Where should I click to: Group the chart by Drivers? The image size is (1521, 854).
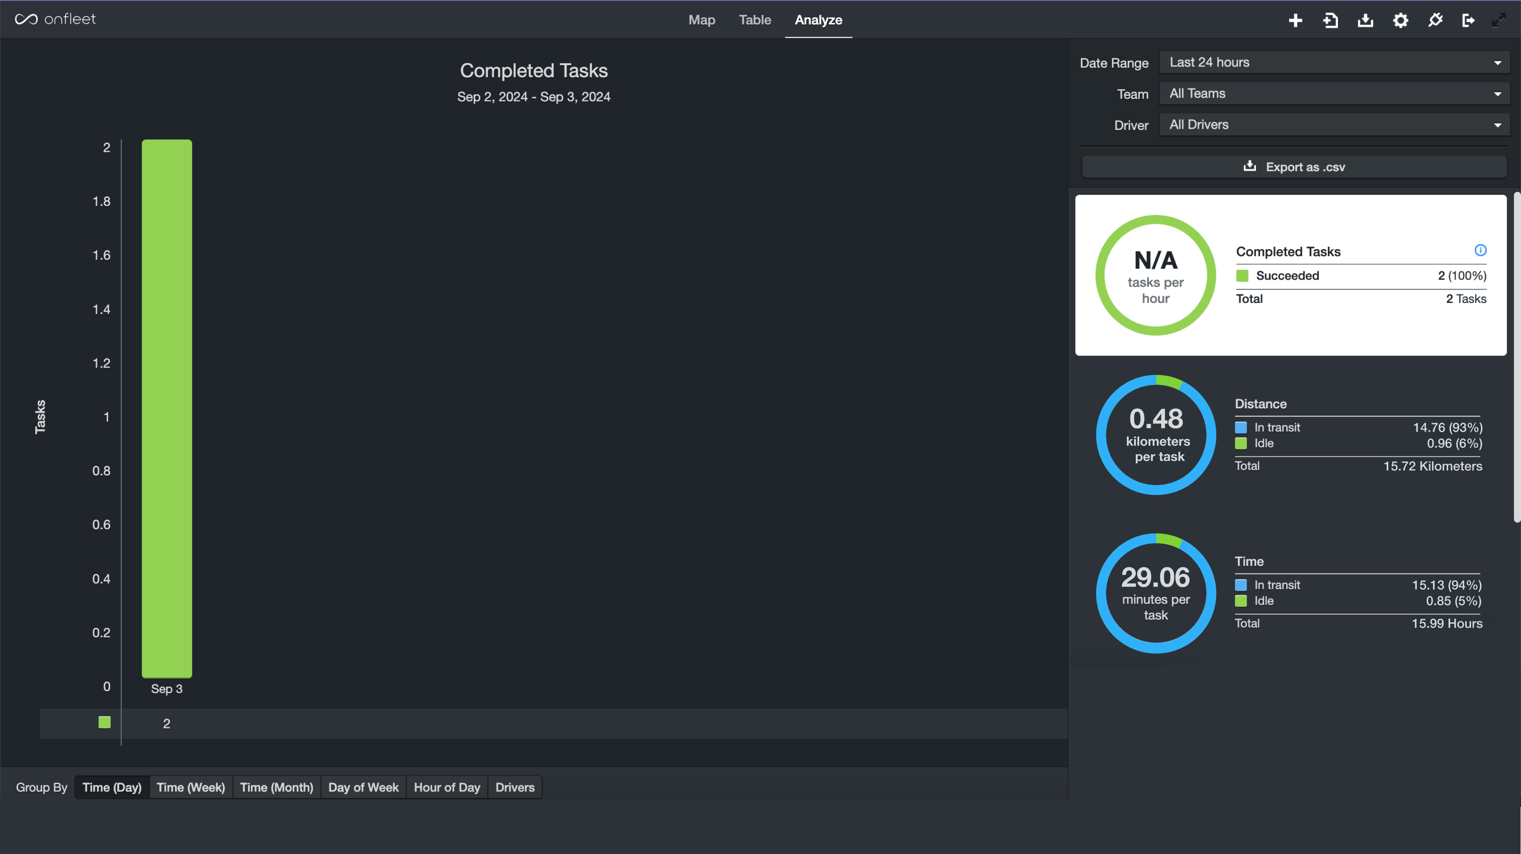[x=514, y=787]
